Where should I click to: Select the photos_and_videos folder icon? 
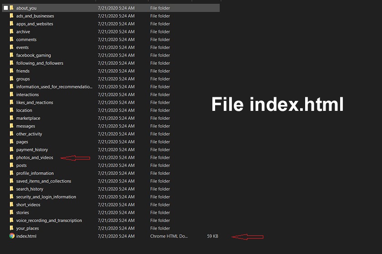pos(12,157)
